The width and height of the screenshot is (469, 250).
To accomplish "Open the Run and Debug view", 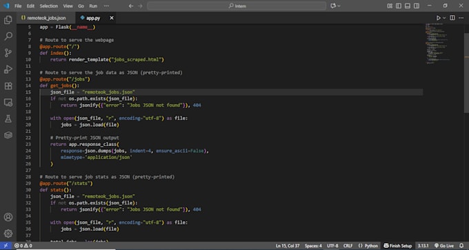I will [8, 70].
